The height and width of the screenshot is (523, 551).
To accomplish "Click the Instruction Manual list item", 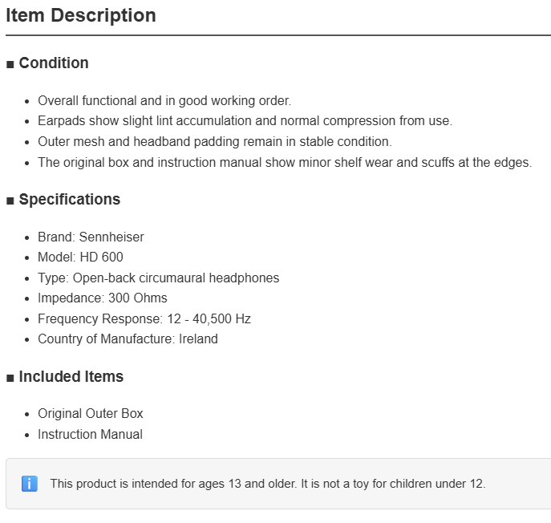I will 91,435.
